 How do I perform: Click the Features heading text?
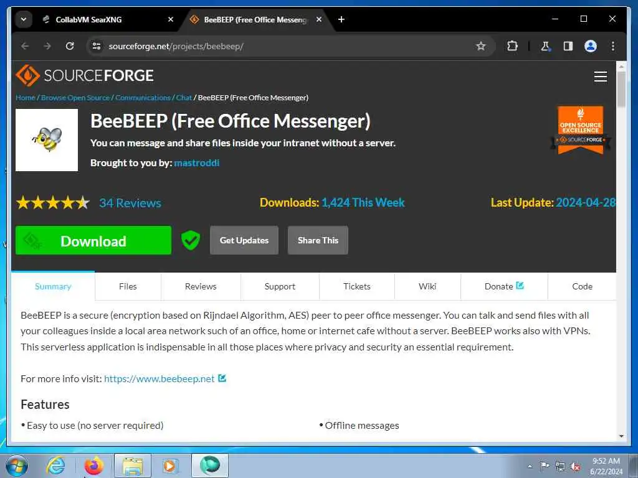click(x=45, y=405)
